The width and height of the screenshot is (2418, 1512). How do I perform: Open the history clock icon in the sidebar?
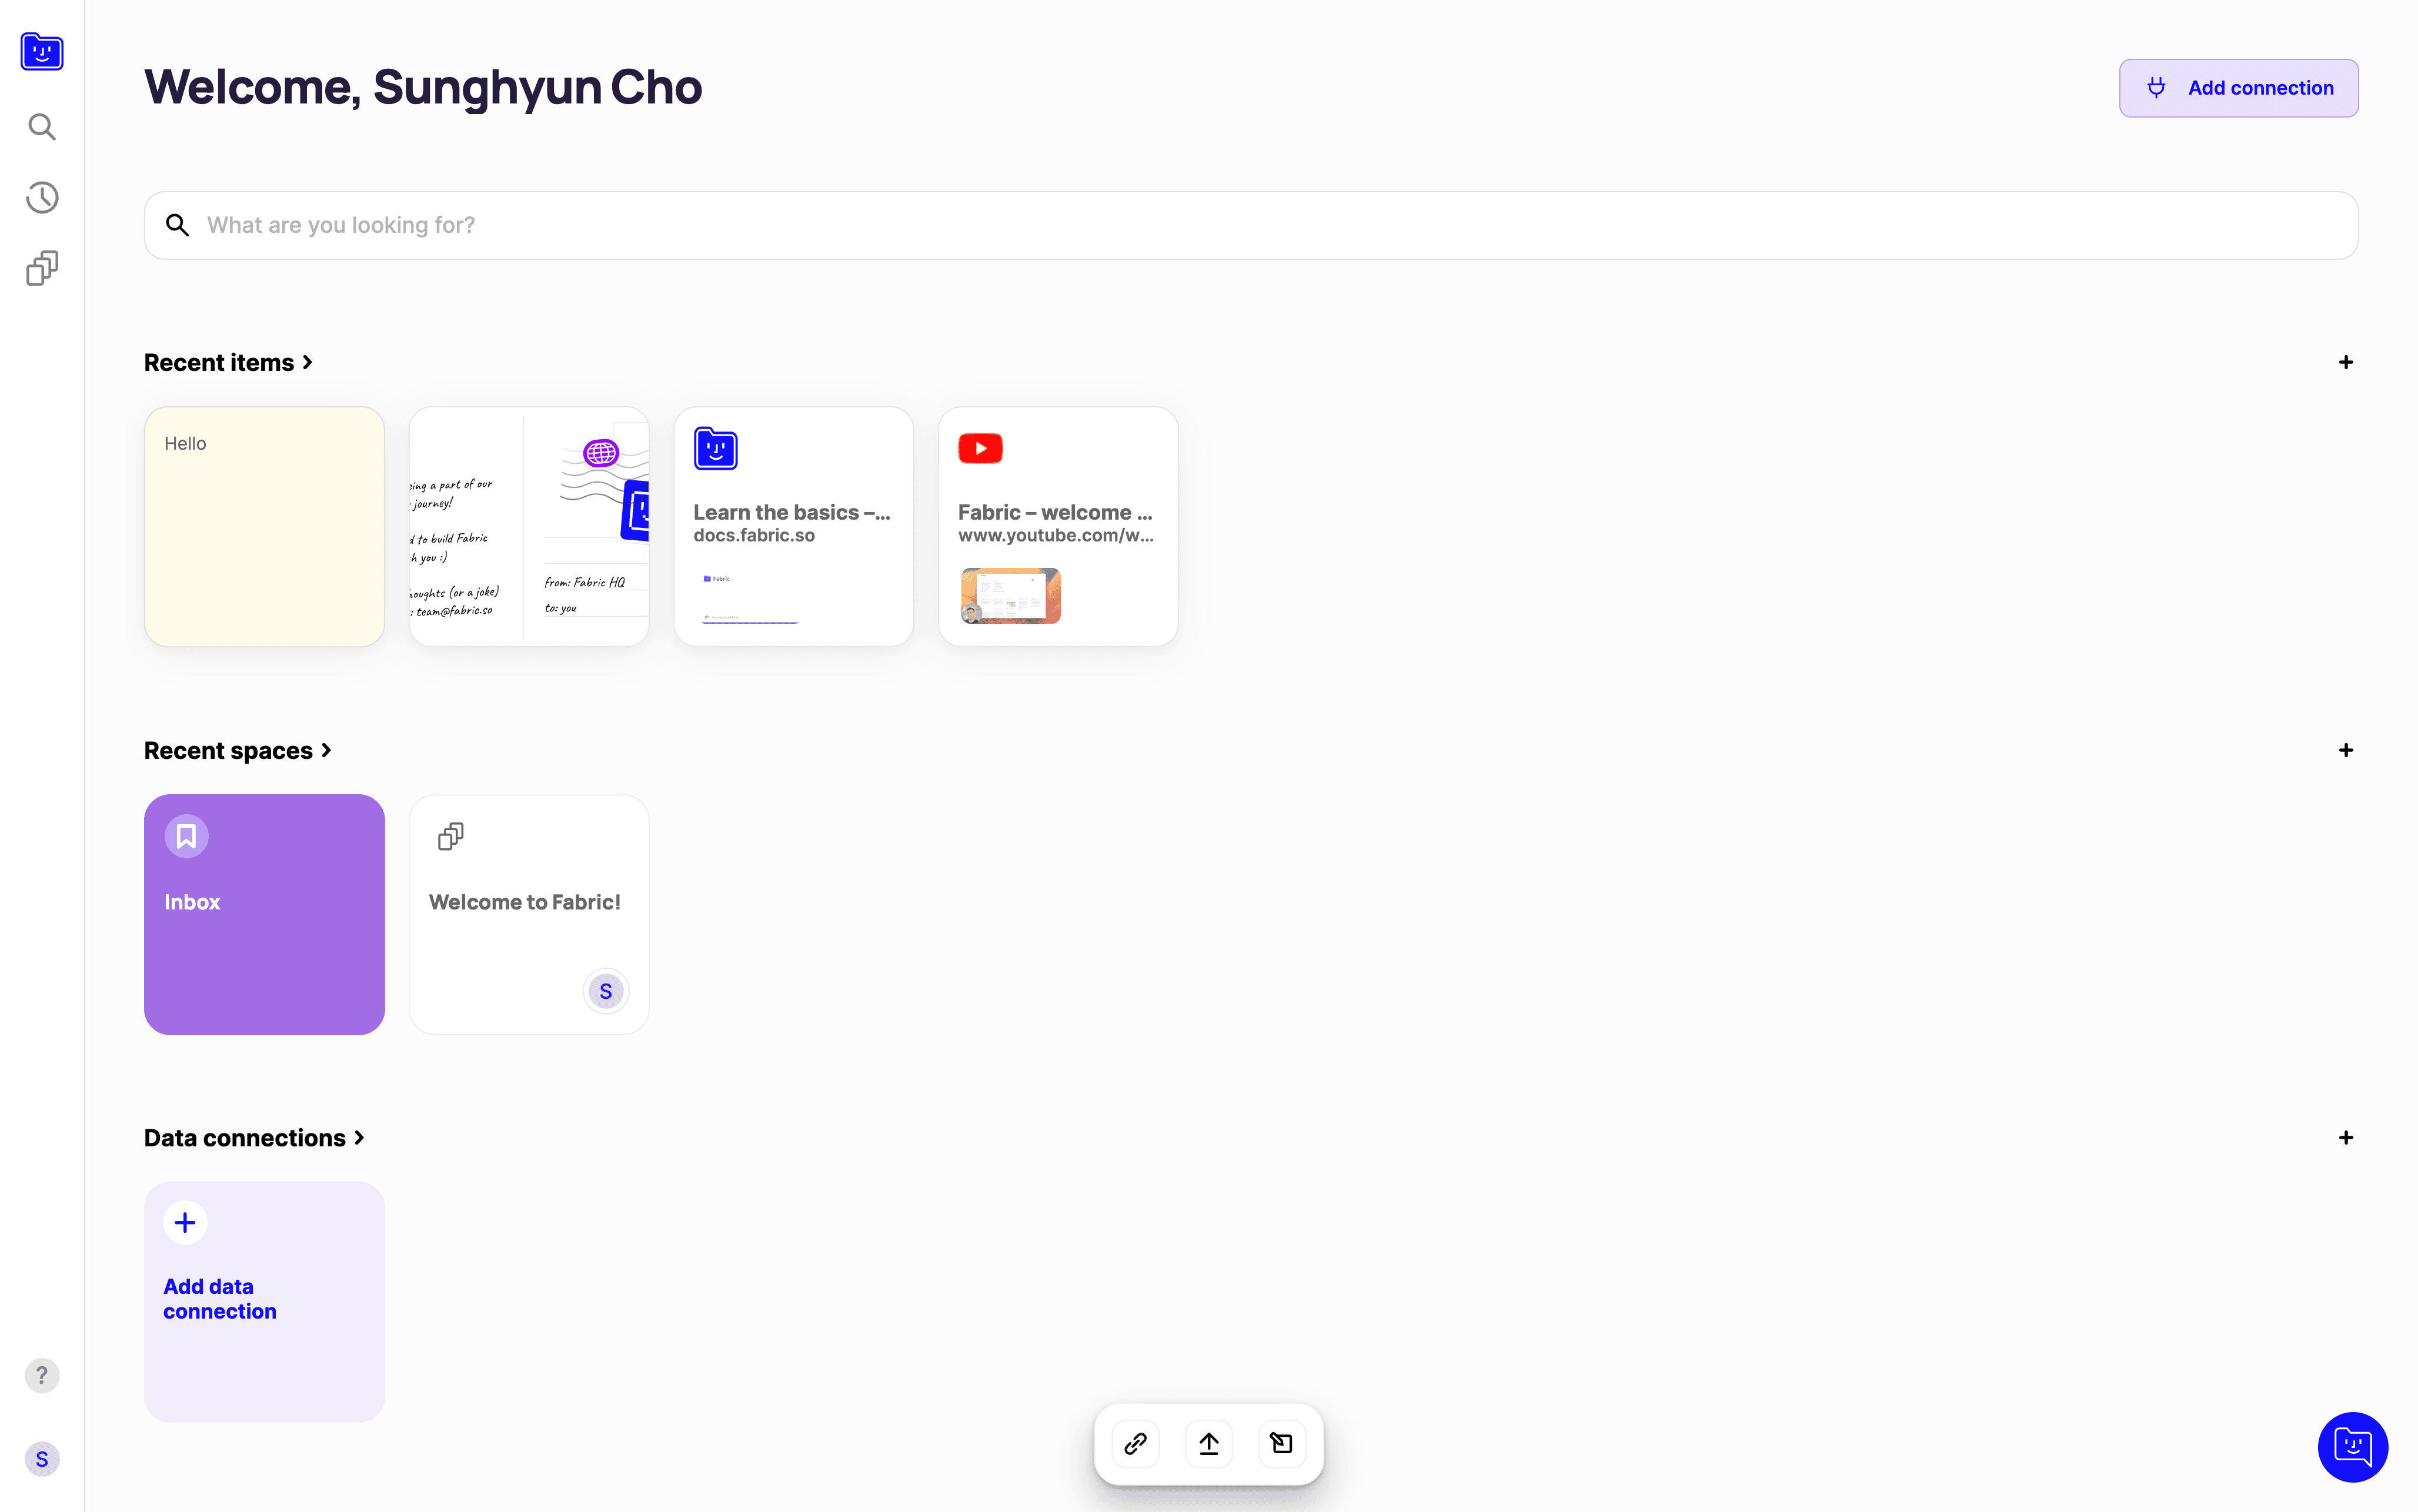click(42, 198)
